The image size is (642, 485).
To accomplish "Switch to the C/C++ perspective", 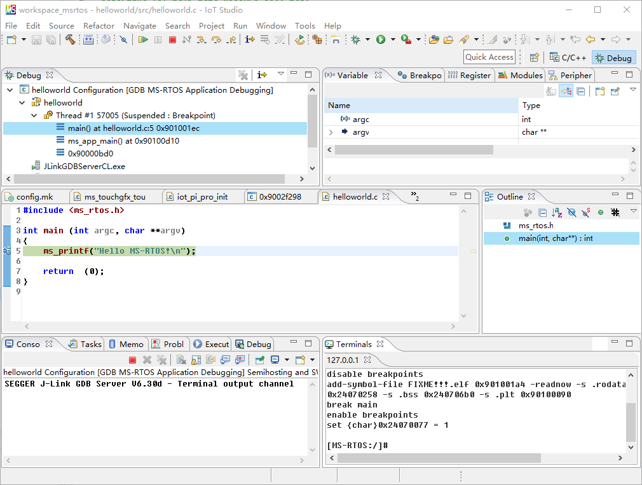I will pos(568,57).
